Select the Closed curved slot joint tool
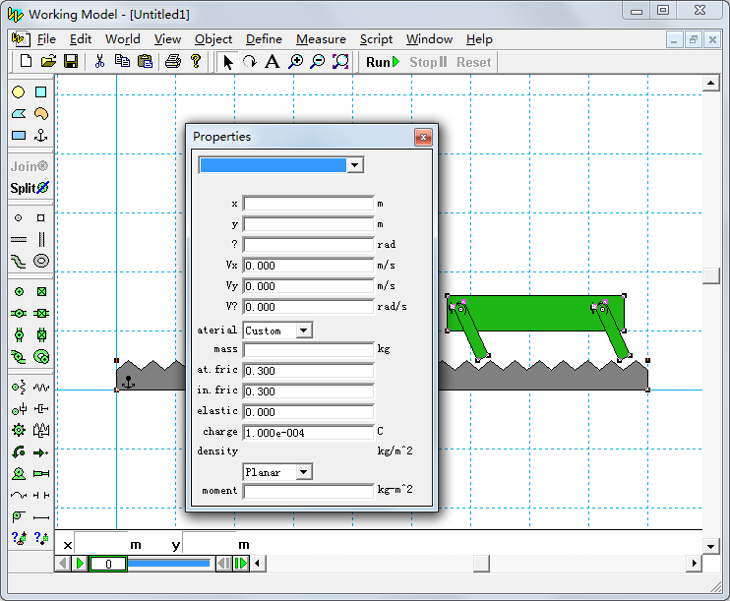The height and width of the screenshot is (601, 730). (41, 357)
